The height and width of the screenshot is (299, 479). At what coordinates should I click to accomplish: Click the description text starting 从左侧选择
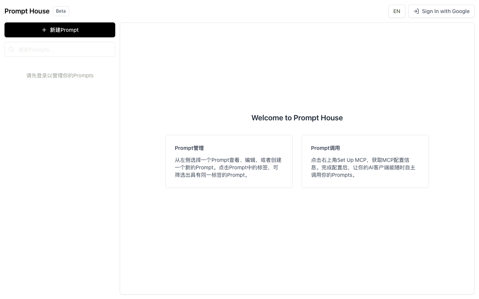228,167
